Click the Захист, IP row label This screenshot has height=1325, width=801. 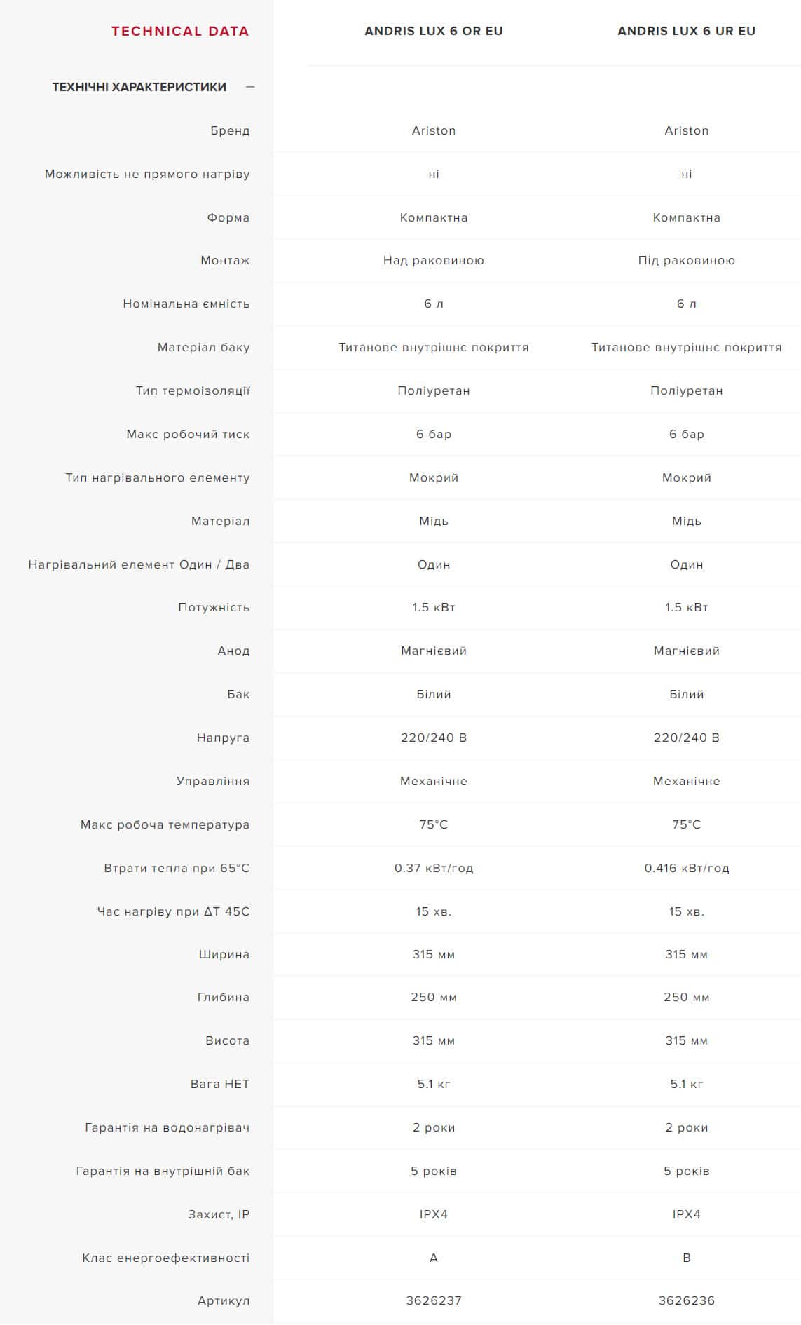[218, 1214]
